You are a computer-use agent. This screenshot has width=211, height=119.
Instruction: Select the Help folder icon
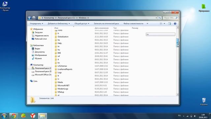(56, 43)
